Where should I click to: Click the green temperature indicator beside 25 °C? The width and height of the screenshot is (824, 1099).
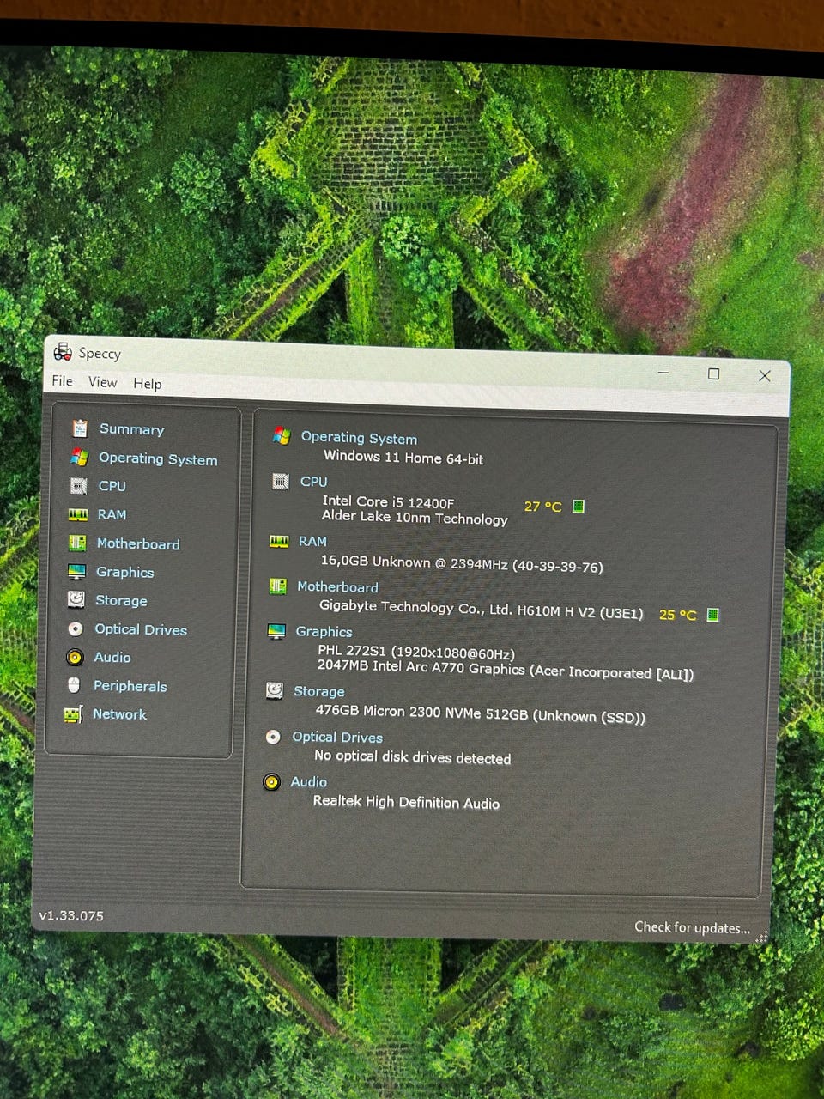coord(712,615)
